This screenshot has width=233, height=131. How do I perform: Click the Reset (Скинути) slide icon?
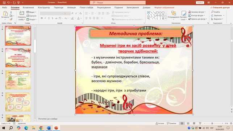coord(28,16)
